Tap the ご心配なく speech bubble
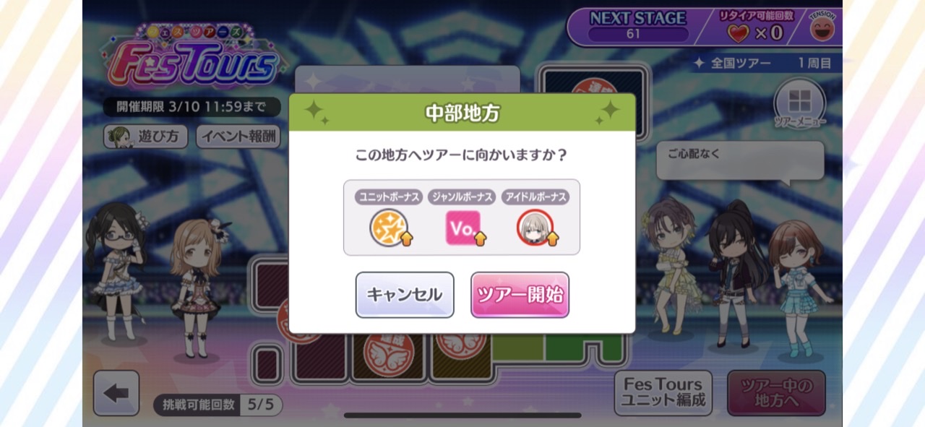Screen dimensions: 925x427 tap(740, 160)
